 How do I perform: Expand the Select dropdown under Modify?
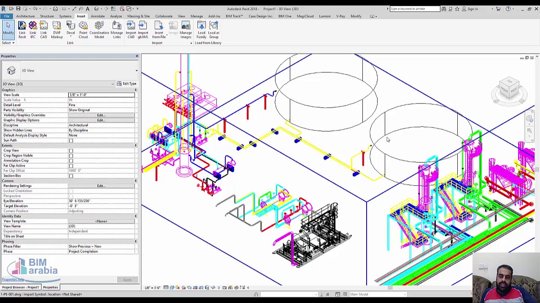coord(8,43)
